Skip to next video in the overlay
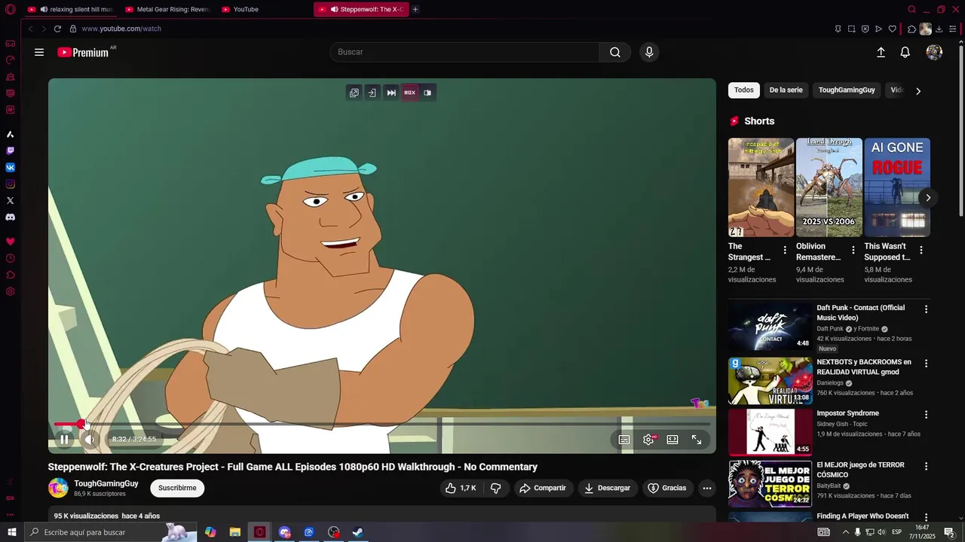 (x=391, y=93)
